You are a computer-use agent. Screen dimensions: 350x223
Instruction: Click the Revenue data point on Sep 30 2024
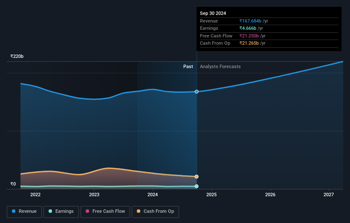[x=197, y=91]
